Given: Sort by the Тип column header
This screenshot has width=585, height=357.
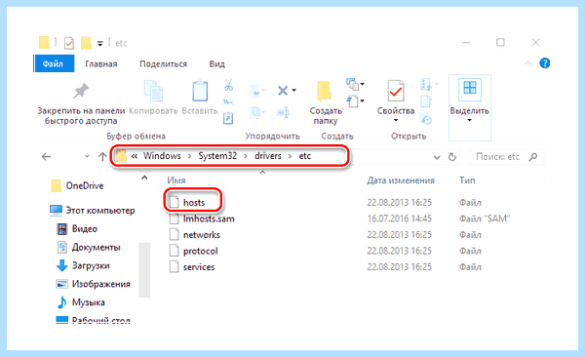Looking at the screenshot, I should pyautogui.click(x=467, y=180).
